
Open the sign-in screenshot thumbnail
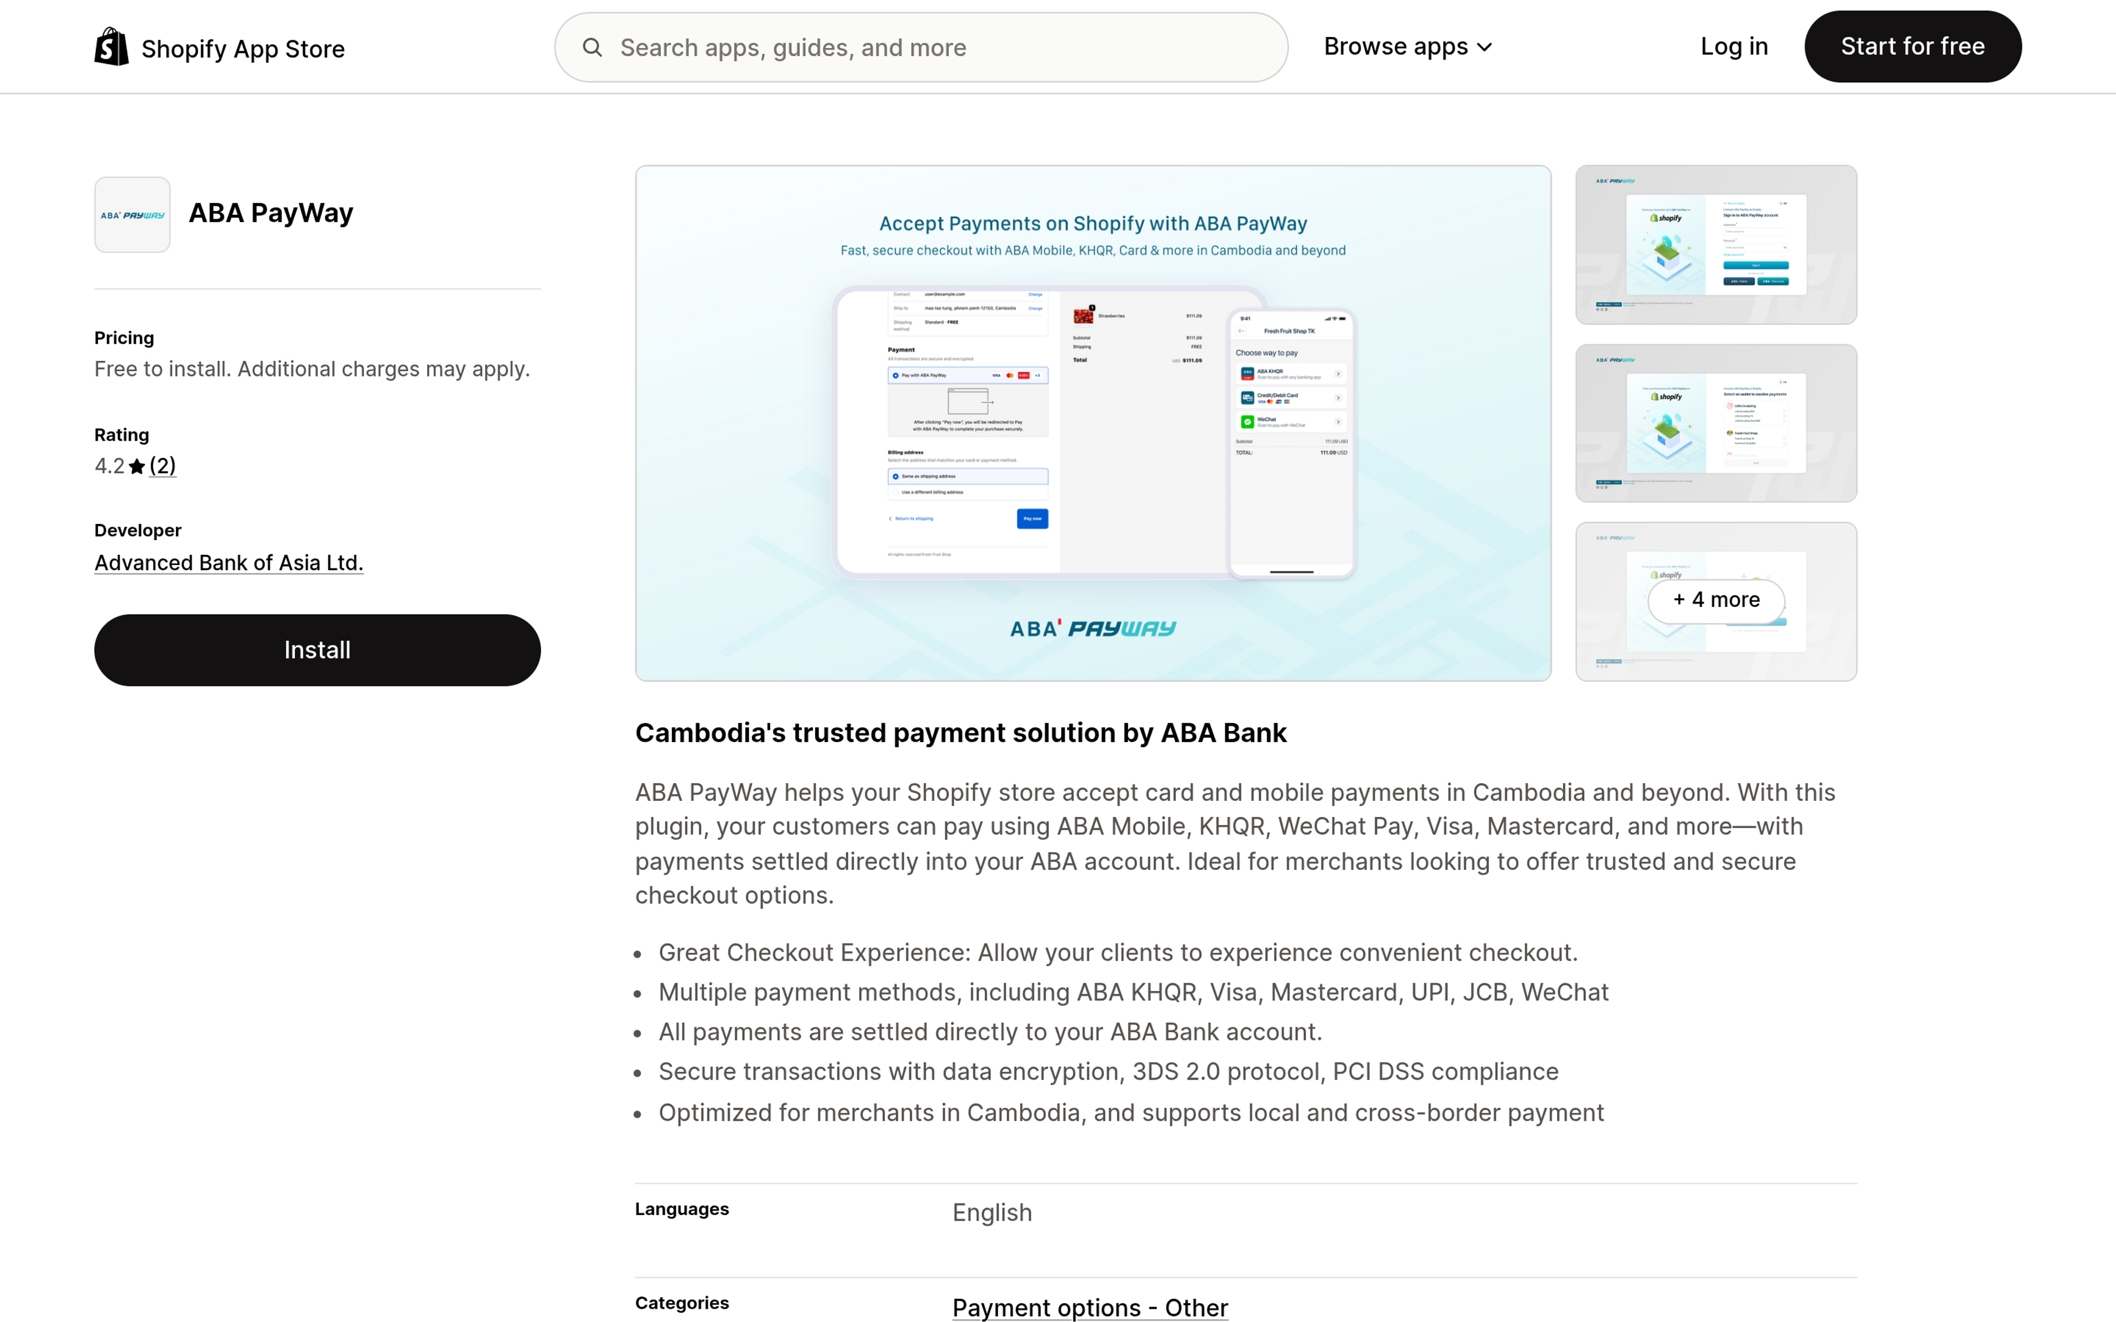pos(1715,245)
